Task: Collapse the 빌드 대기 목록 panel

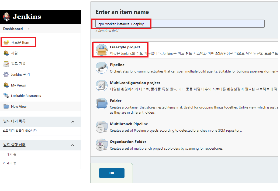Action: click(73, 122)
